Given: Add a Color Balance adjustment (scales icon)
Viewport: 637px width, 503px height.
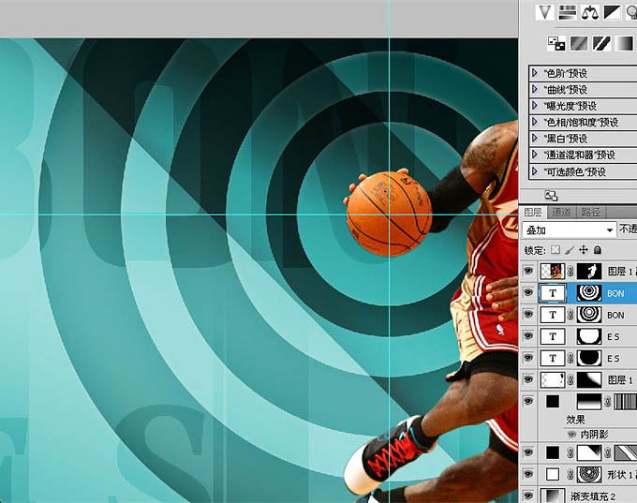Looking at the screenshot, I should [x=590, y=12].
